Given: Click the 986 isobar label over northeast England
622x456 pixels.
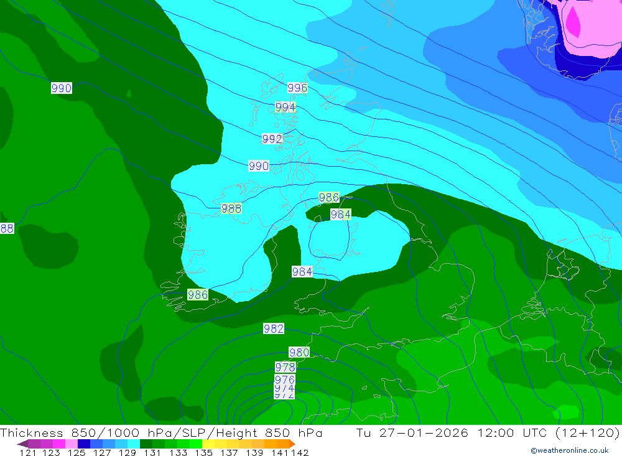Looking at the screenshot, I should click(329, 197).
